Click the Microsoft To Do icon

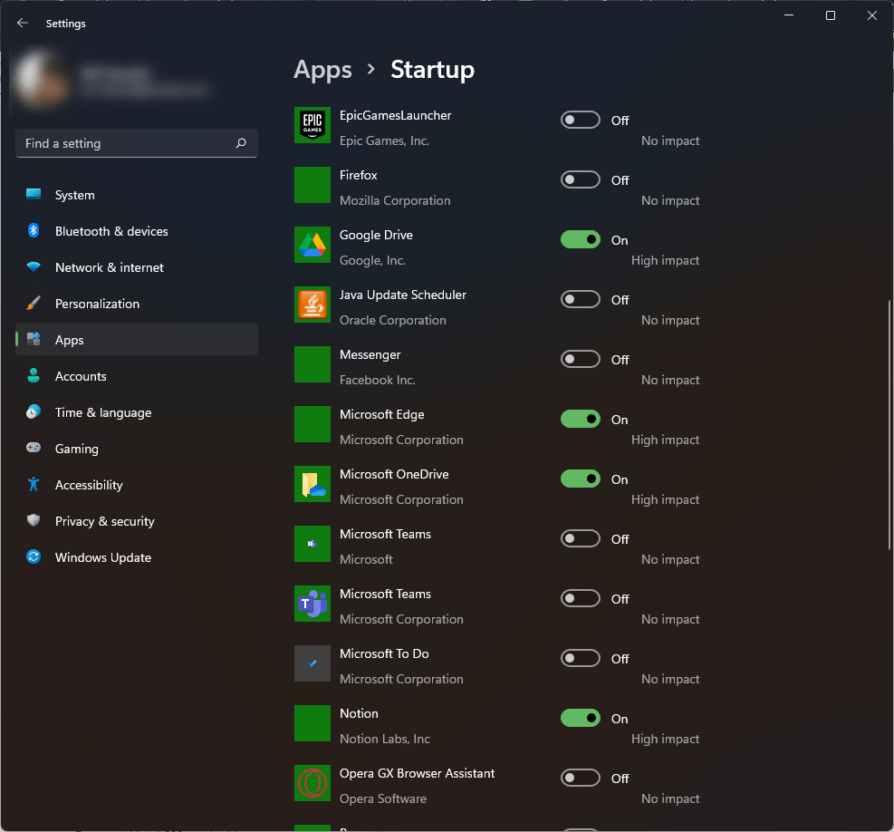pyautogui.click(x=312, y=663)
